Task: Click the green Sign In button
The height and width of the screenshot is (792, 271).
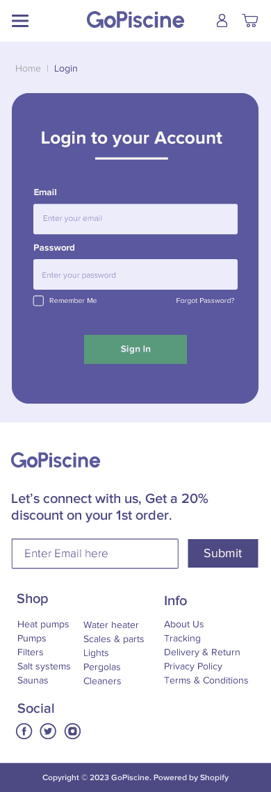Action: click(x=135, y=349)
